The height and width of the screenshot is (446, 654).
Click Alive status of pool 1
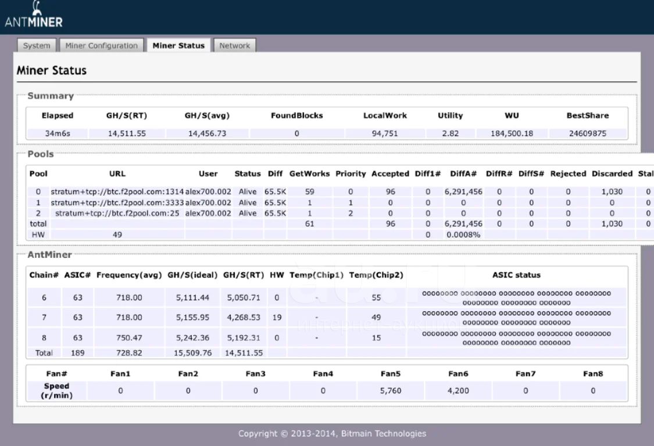click(x=247, y=203)
